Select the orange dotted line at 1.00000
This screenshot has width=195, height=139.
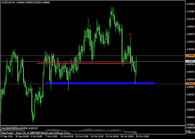click(93, 55)
